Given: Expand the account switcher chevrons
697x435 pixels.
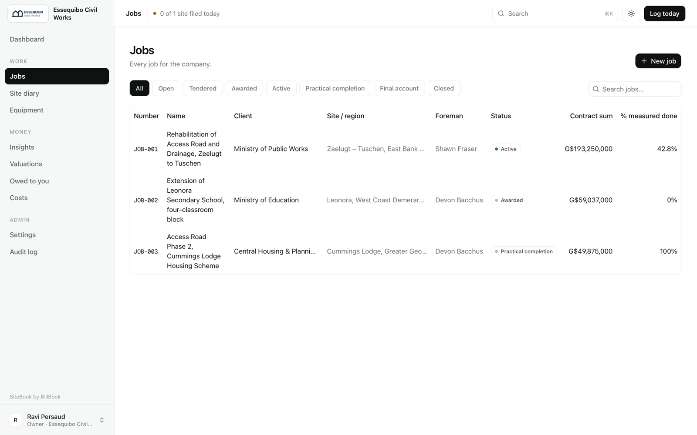Looking at the screenshot, I should coord(102,420).
